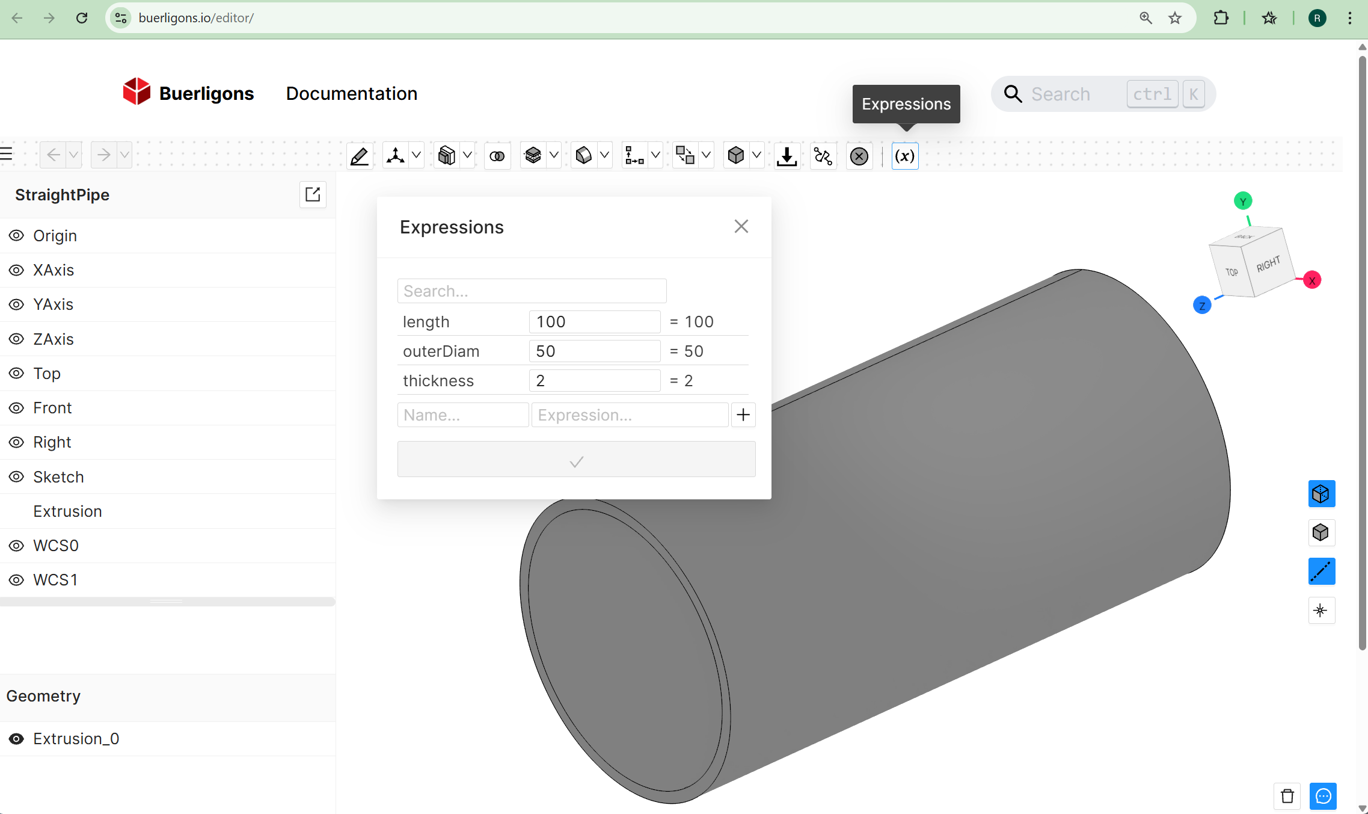Open StraightPipe in new window icon
The width and height of the screenshot is (1368, 814).
tap(313, 194)
